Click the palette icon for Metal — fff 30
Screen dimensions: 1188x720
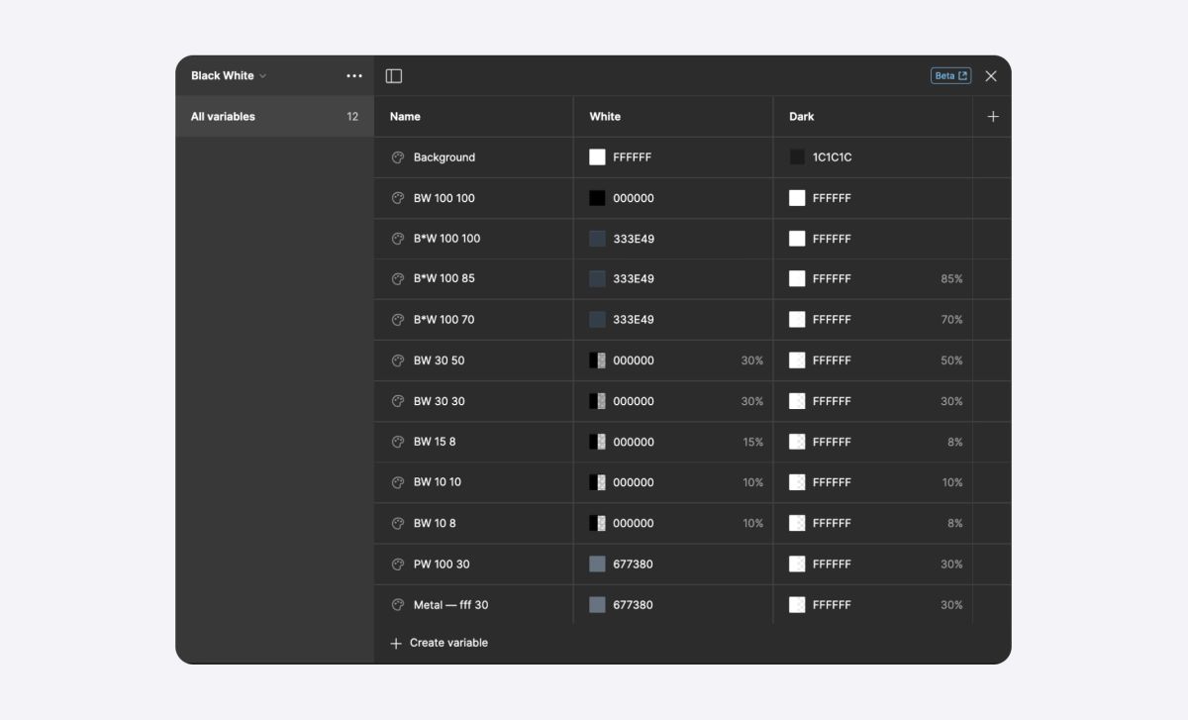[x=398, y=604]
